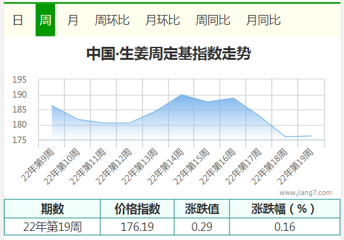
Task: Click the 期数 column header
Action: pos(52,209)
